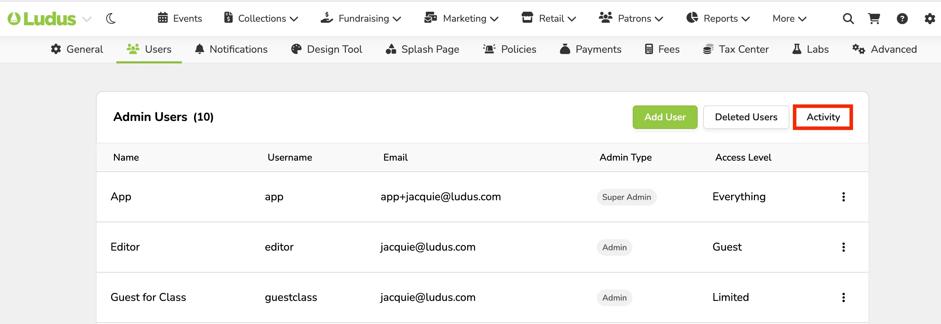Open Events in the top navigation
The height and width of the screenshot is (324, 941).
coord(180,18)
